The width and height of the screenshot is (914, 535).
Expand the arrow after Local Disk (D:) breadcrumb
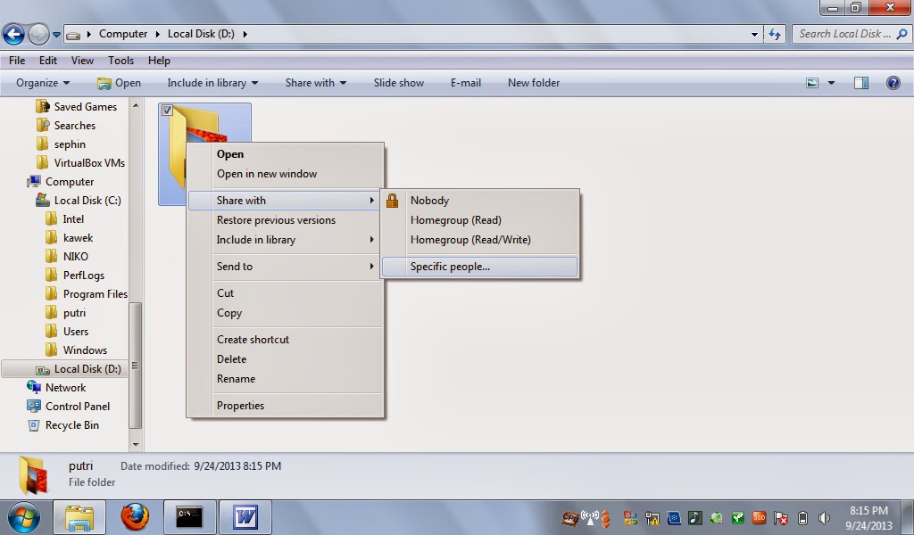tap(245, 34)
